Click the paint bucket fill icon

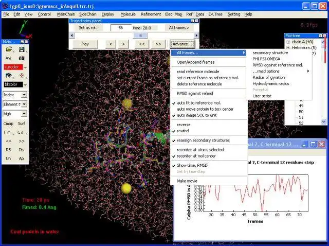click(x=9, y=75)
